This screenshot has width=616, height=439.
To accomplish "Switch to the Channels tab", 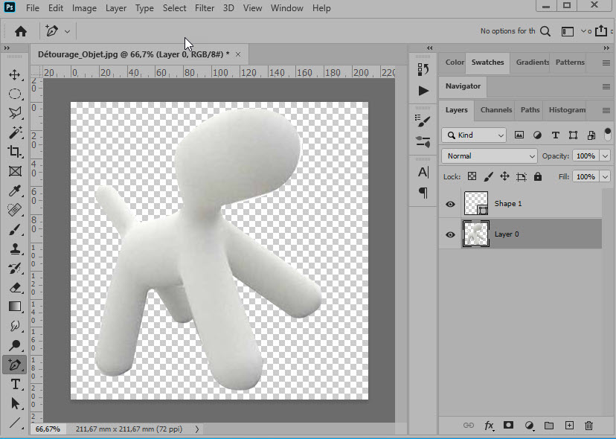I will pos(495,110).
